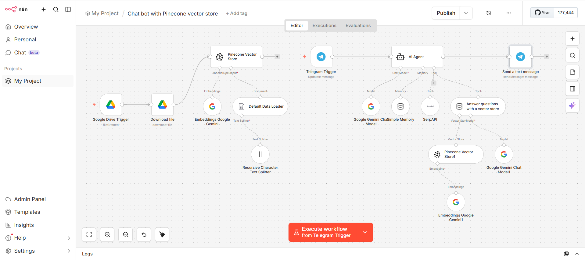
Task: Toggle the right side panel layout icon
Action: (572, 89)
